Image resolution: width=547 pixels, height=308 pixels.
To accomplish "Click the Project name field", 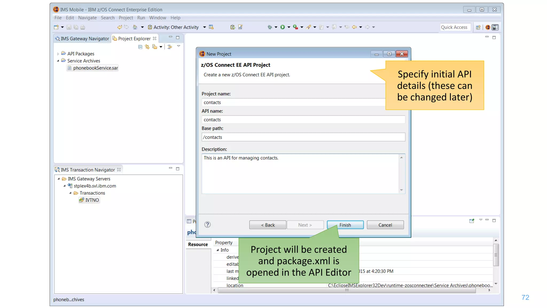I will pos(294,102).
